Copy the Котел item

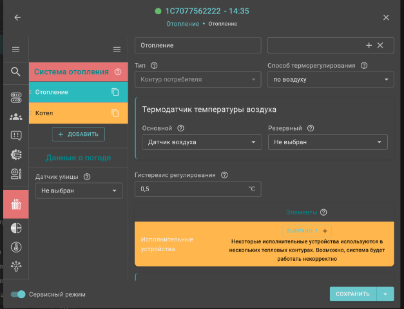(x=115, y=113)
